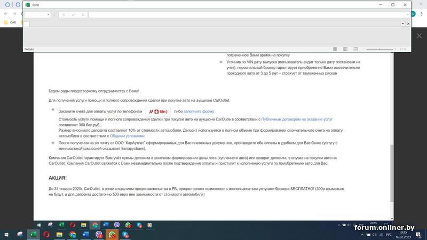Click the Cancel entry icon in Excel's formula bar
The width and height of the screenshot is (427, 240).
click(x=64, y=15)
